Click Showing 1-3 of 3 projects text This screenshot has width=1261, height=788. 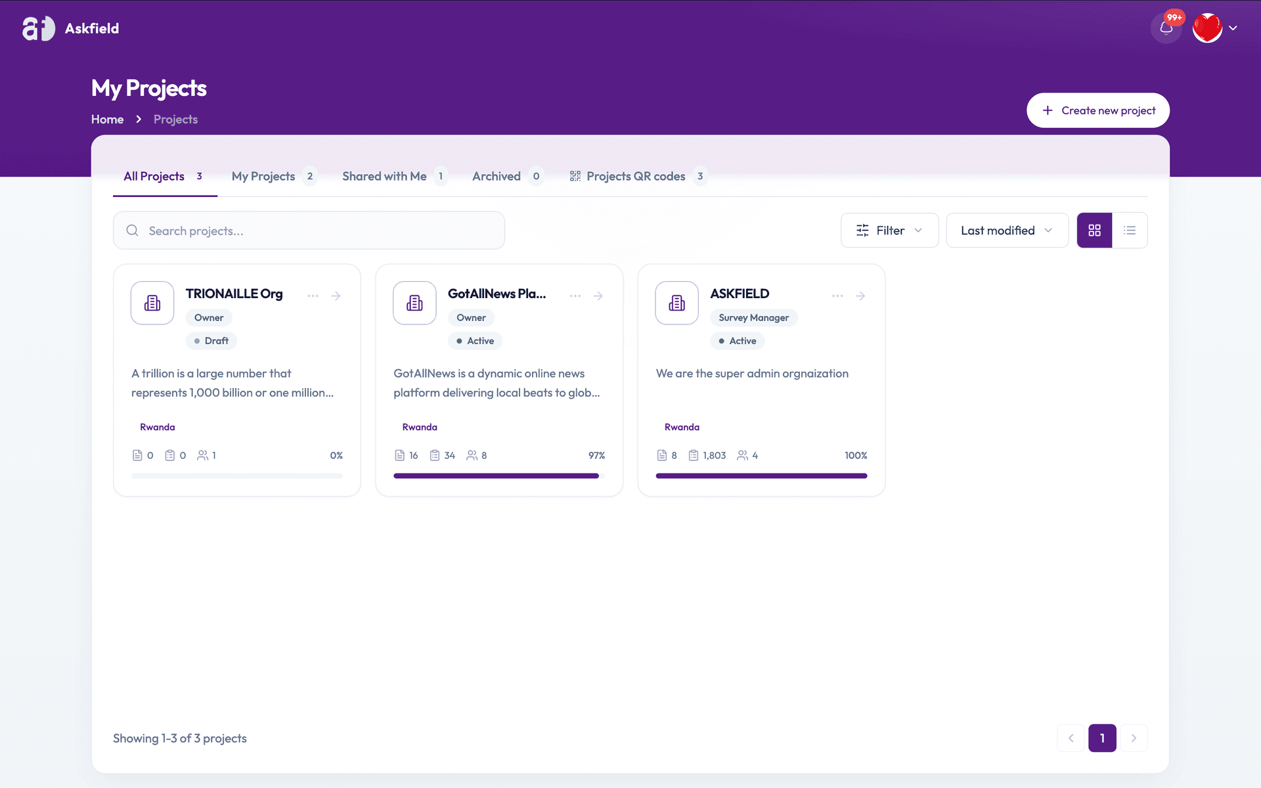pyautogui.click(x=180, y=738)
